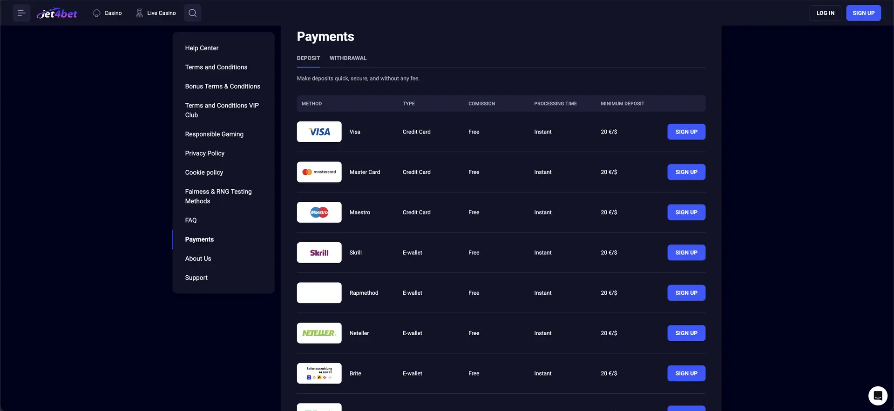894x411 pixels.
Task: Open Terms and Conditions page
Action: click(x=216, y=67)
